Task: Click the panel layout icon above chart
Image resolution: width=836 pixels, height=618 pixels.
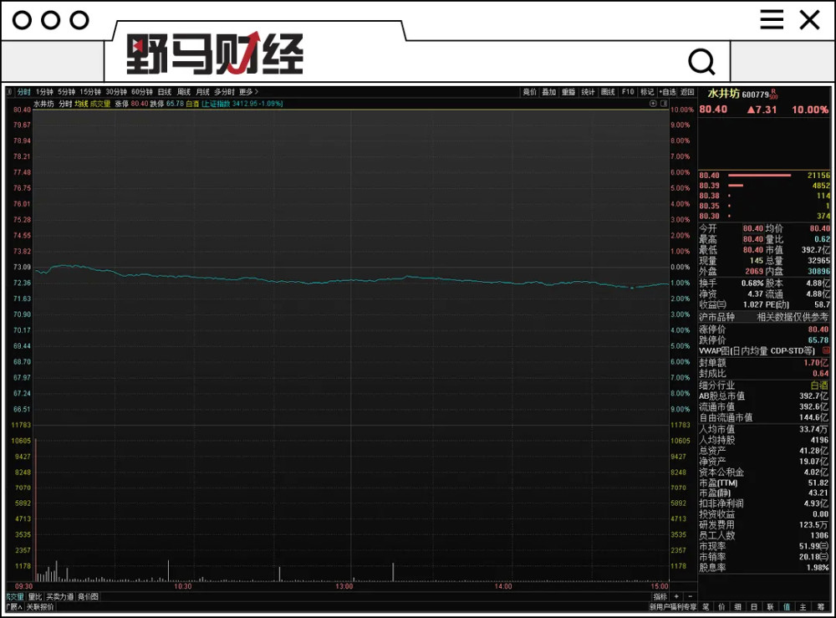Action: [x=664, y=104]
